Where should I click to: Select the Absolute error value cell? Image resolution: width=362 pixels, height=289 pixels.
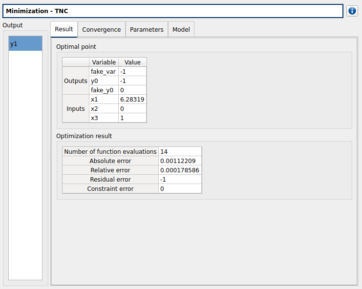tap(180, 161)
